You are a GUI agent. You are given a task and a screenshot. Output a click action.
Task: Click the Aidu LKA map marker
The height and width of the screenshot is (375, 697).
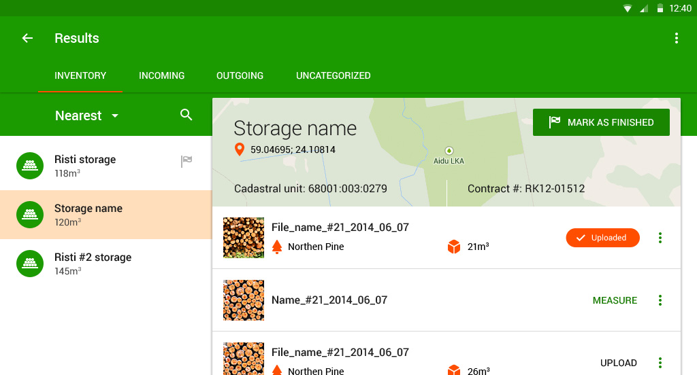[x=448, y=151]
